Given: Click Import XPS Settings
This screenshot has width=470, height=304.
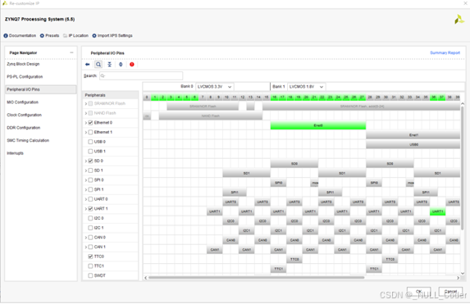Looking at the screenshot, I should [x=112, y=35].
